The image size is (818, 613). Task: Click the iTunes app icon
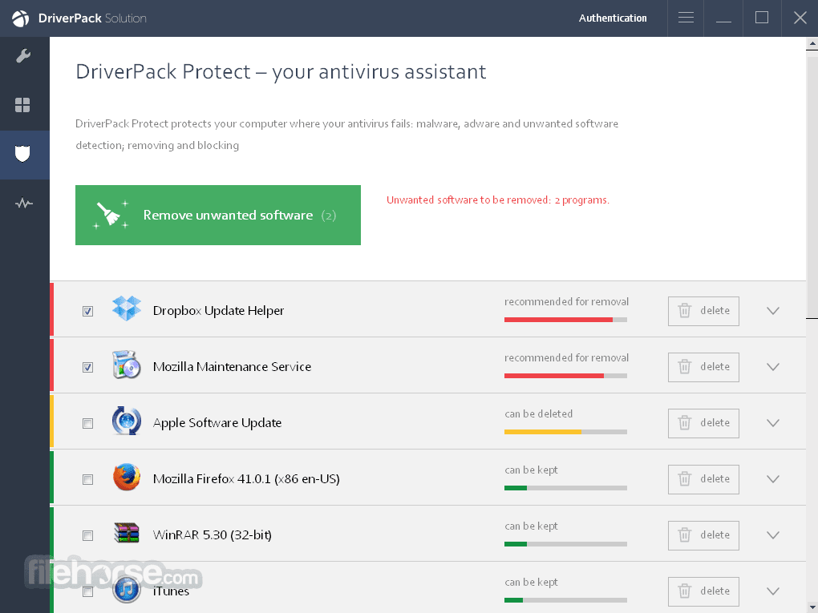tap(125, 591)
